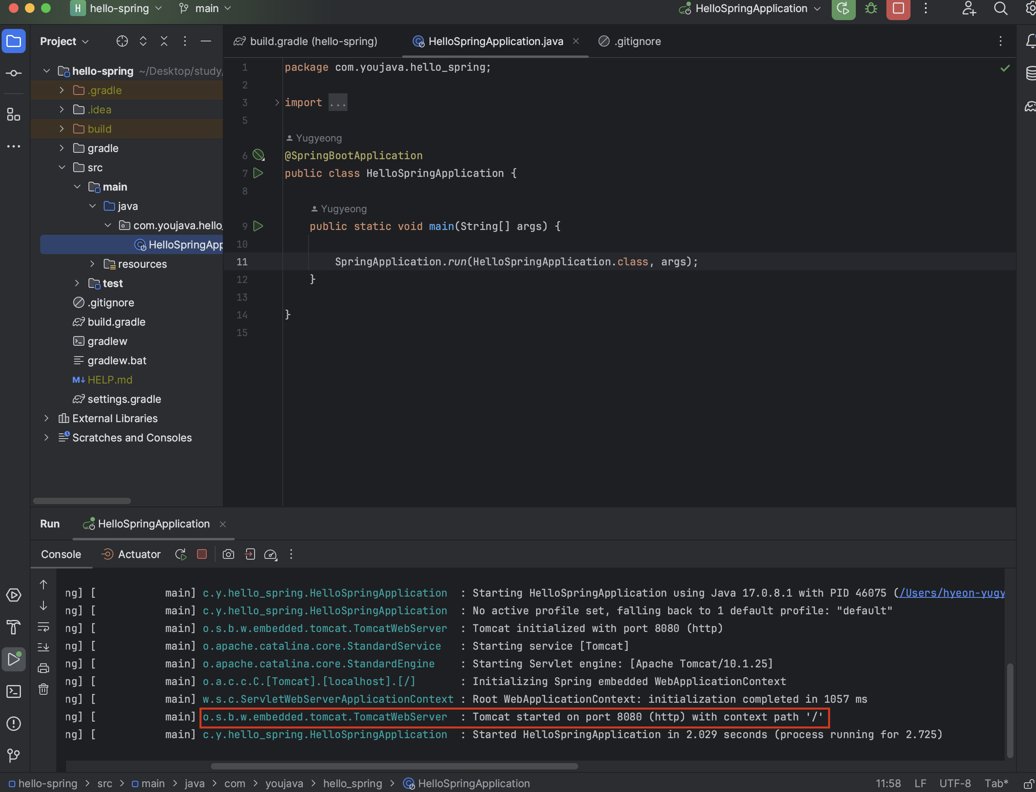The image size is (1036, 792).
Task: Click the horizontal scrollbar under the console
Action: pyautogui.click(x=394, y=766)
